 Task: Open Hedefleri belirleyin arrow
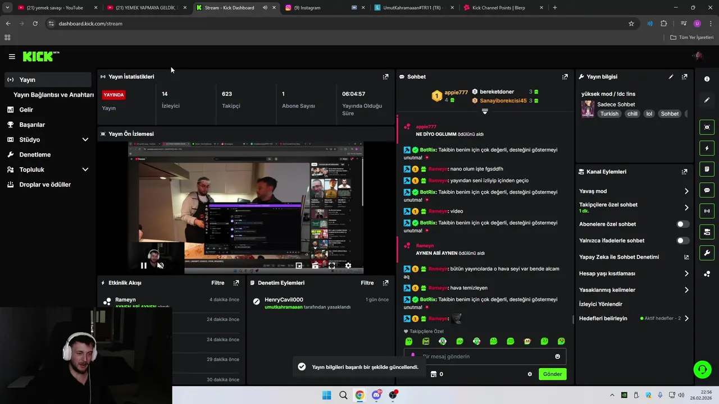[686, 318]
